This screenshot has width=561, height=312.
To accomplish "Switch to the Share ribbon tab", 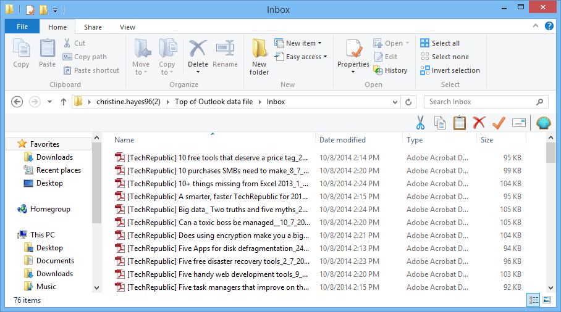I will [x=93, y=27].
